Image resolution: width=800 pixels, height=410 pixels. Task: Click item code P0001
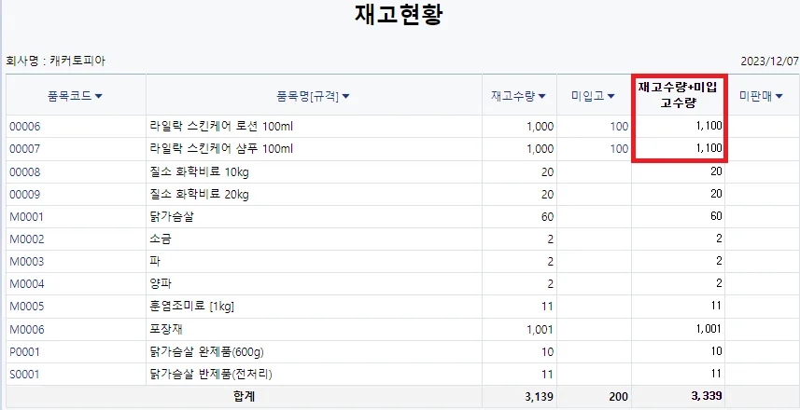pyautogui.click(x=24, y=352)
